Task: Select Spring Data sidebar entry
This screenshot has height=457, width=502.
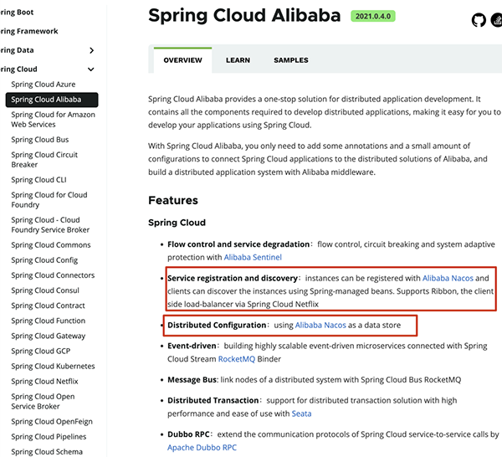Action: coord(17,50)
